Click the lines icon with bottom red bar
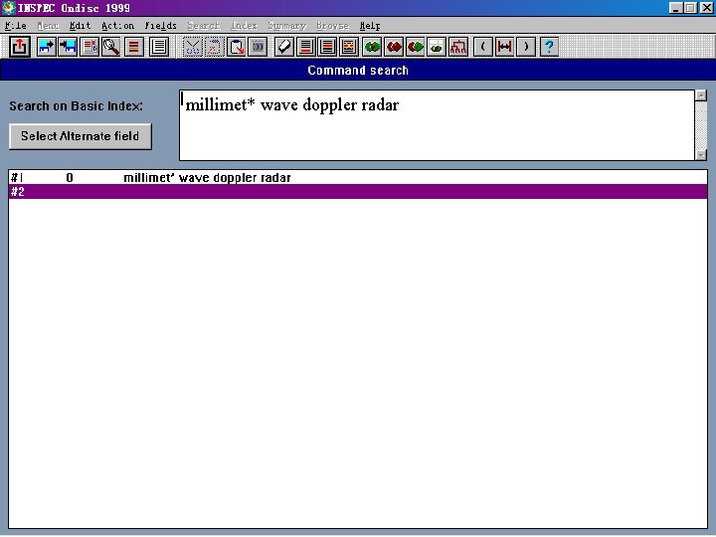 (x=306, y=47)
